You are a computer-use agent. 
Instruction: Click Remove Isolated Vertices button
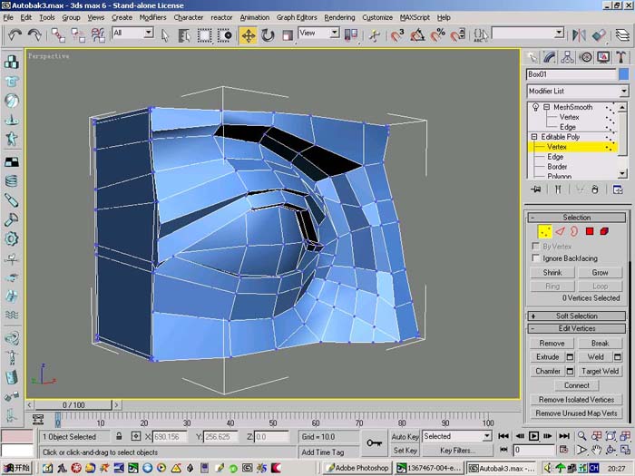point(576,400)
